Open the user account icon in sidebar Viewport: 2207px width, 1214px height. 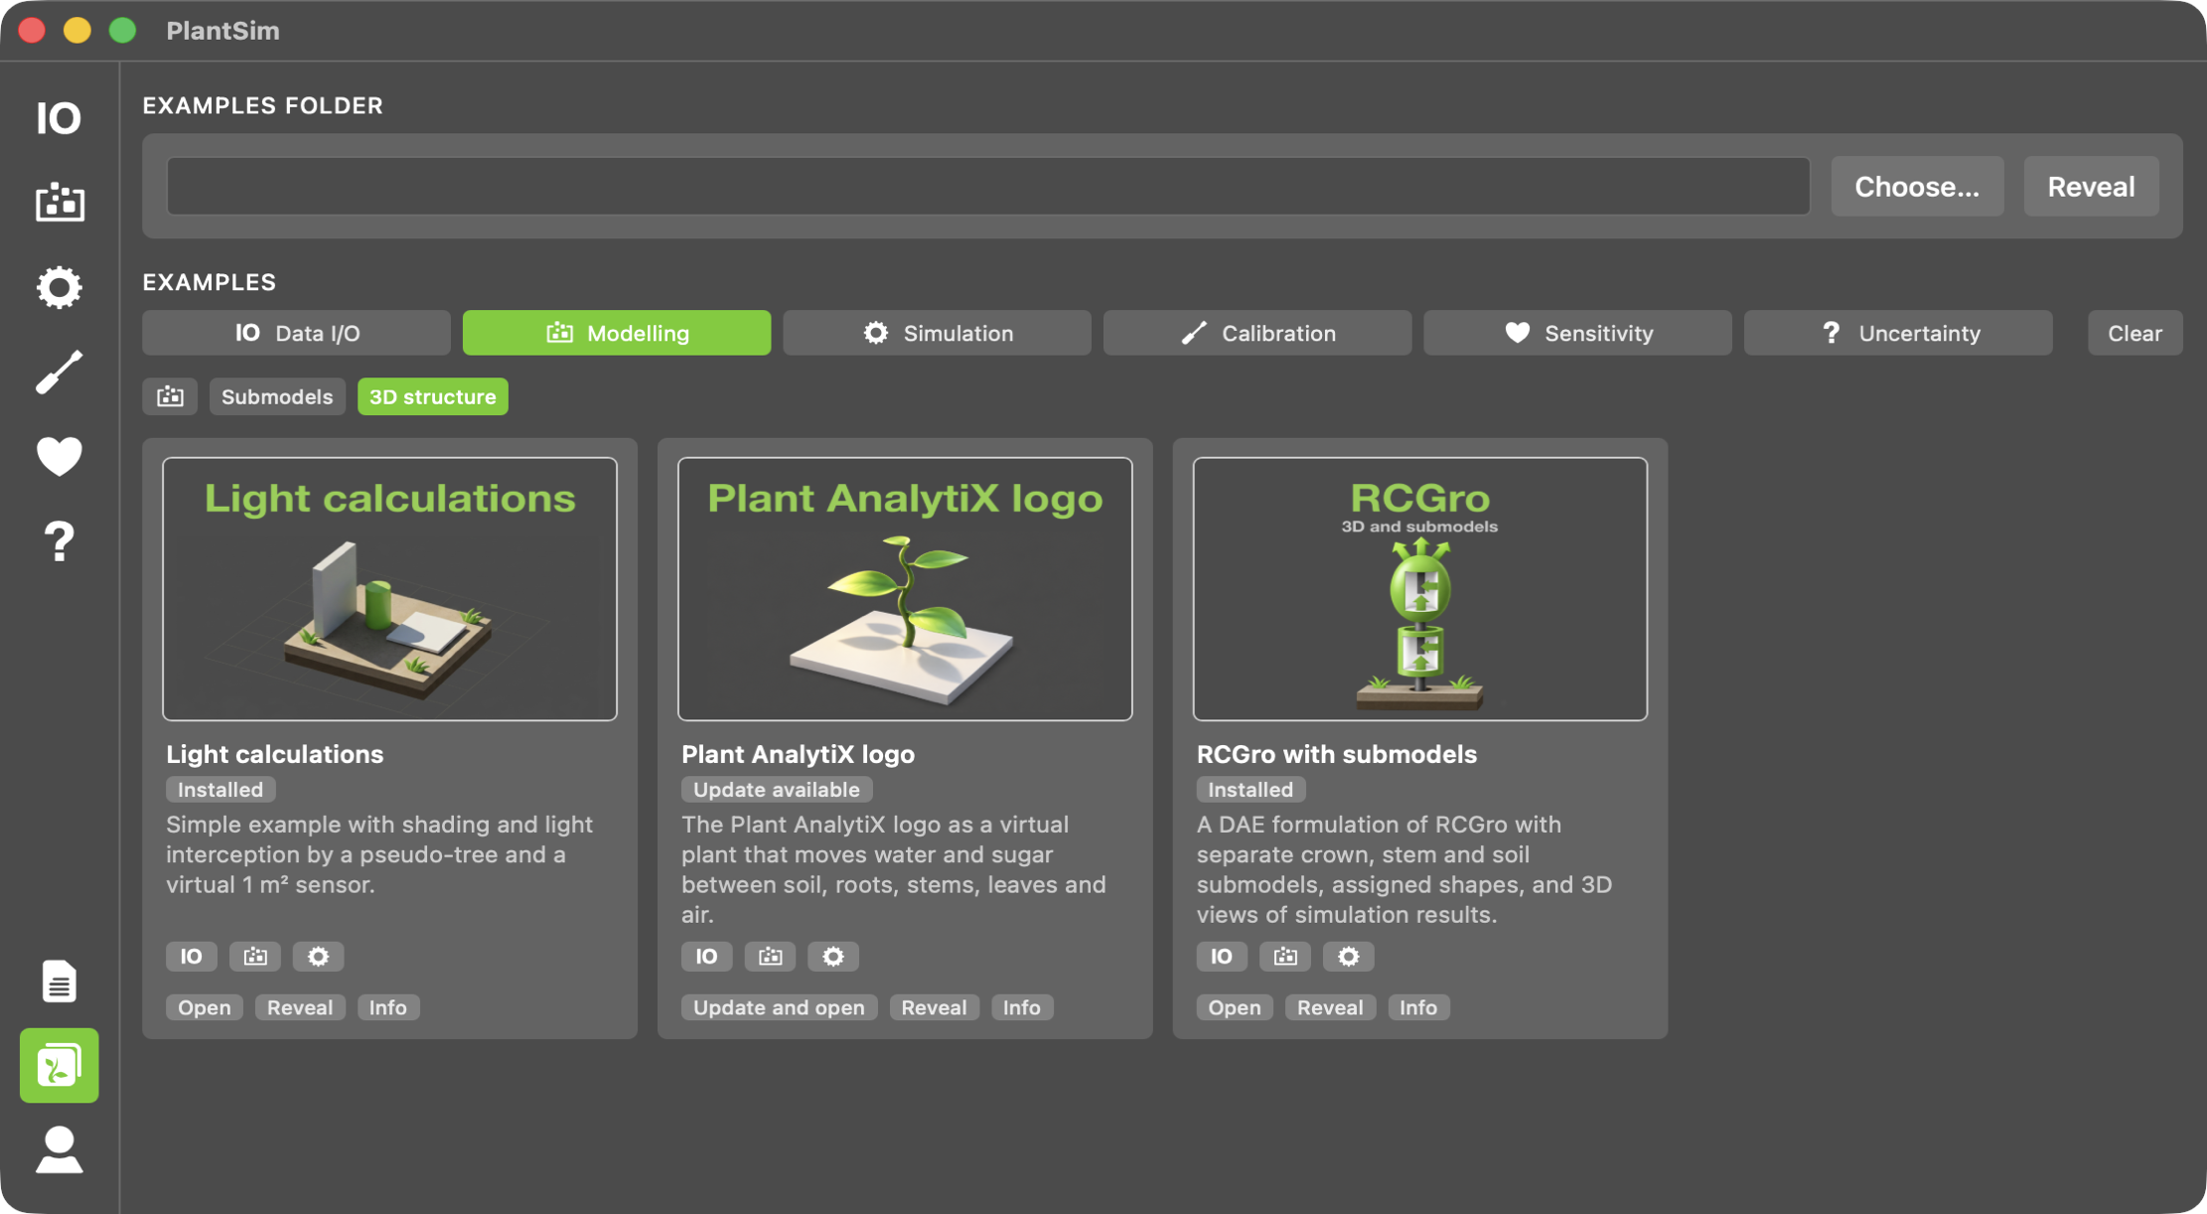[x=60, y=1150]
